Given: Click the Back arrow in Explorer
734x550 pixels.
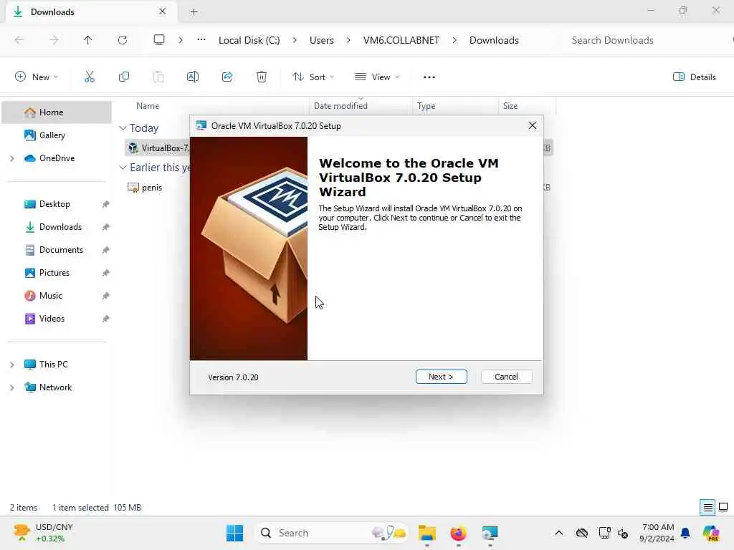Looking at the screenshot, I should tap(19, 40).
